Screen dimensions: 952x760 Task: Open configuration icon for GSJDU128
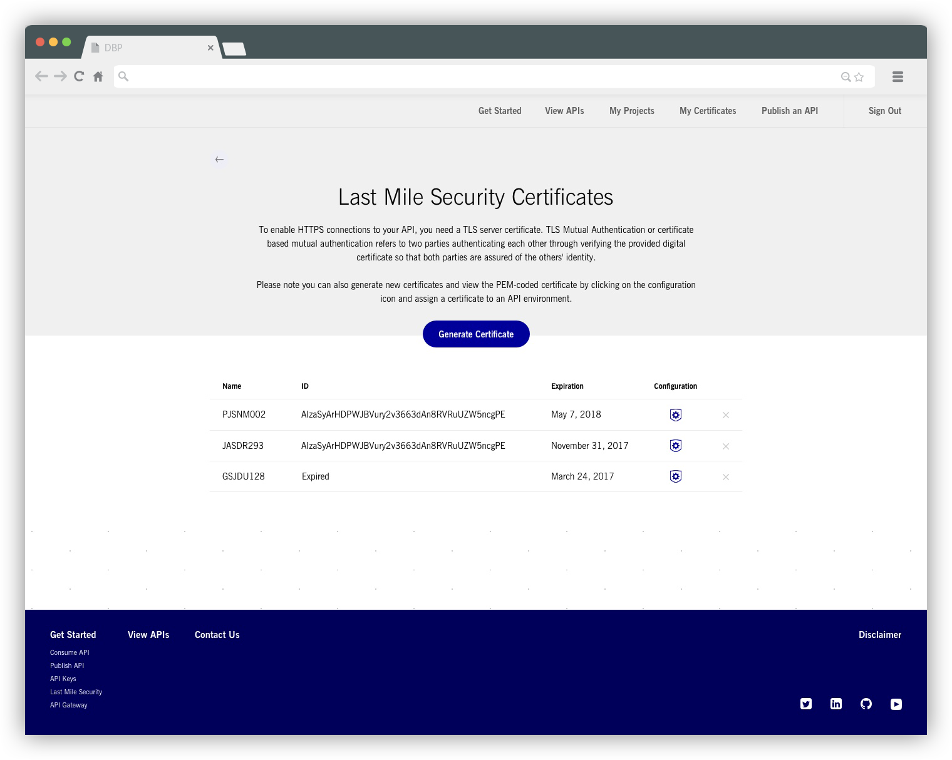click(x=675, y=476)
